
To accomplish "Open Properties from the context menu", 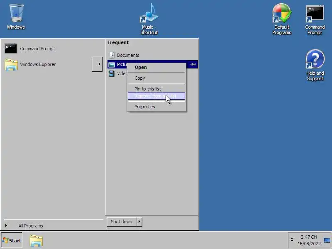I will tap(156, 107).
